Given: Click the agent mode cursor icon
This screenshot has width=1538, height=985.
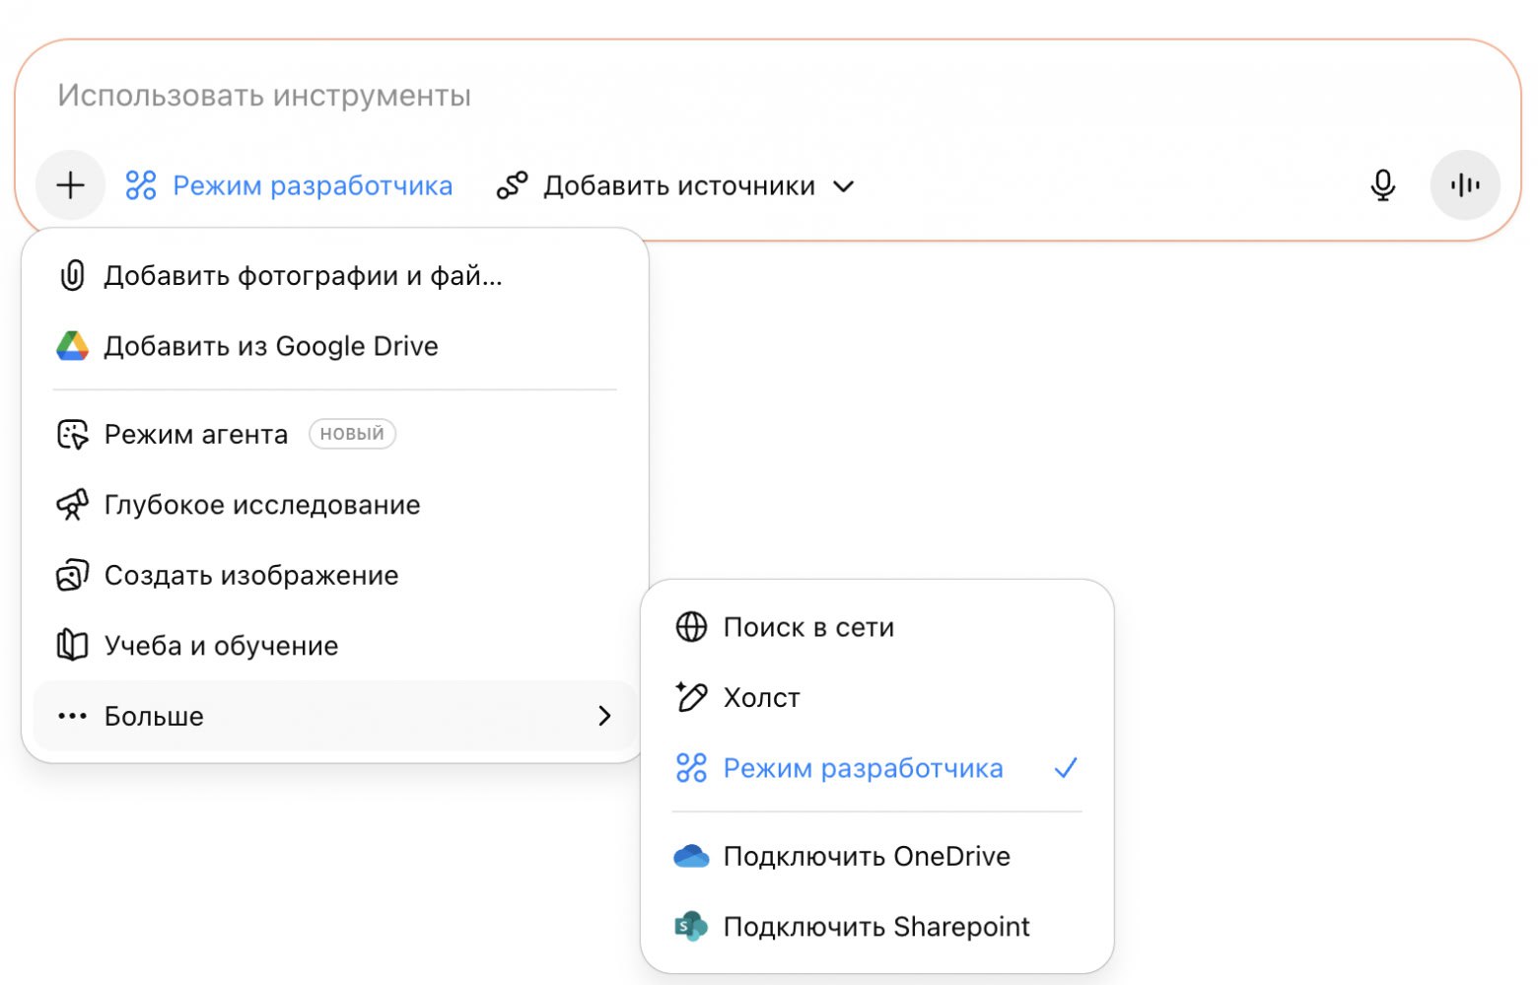Looking at the screenshot, I should (72, 434).
